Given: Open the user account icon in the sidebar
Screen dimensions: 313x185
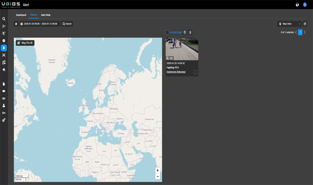Looking at the screenshot, I should click(4, 106).
